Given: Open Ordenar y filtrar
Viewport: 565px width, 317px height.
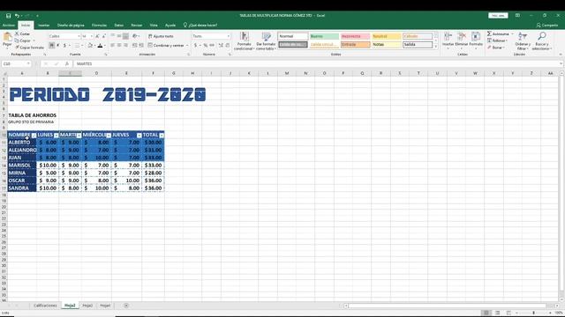Looking at the screenshot, I should coord(522,41).
